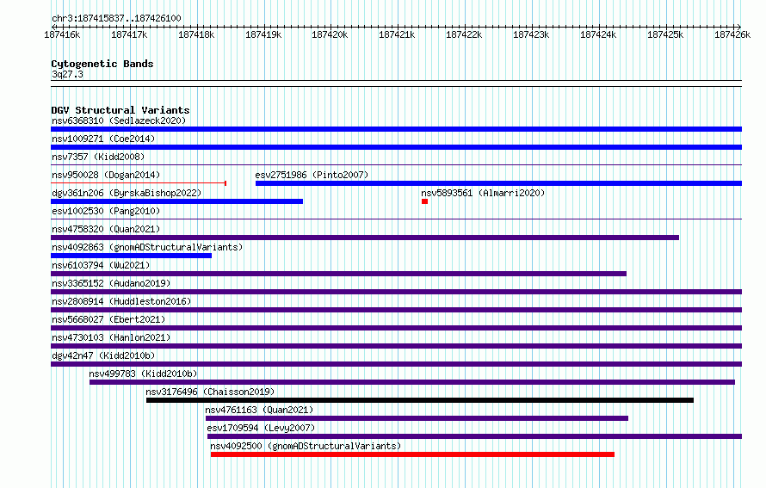766x488 pixels.
Task: Open the nsv1009271 (Coe2014) label
Action: click(x=103, y=139)
